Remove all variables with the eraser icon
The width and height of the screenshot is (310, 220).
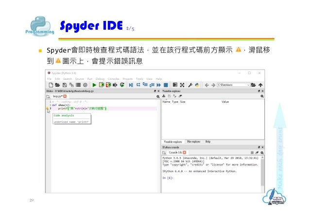pyautogui.click(x=180, y=96)
